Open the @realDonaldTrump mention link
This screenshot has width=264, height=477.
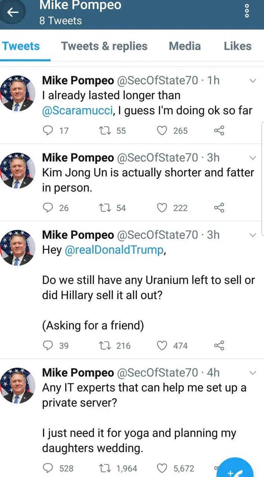click(114, 250)
